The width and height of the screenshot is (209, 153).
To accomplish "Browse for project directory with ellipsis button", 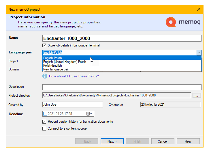I will pos(197,95).
